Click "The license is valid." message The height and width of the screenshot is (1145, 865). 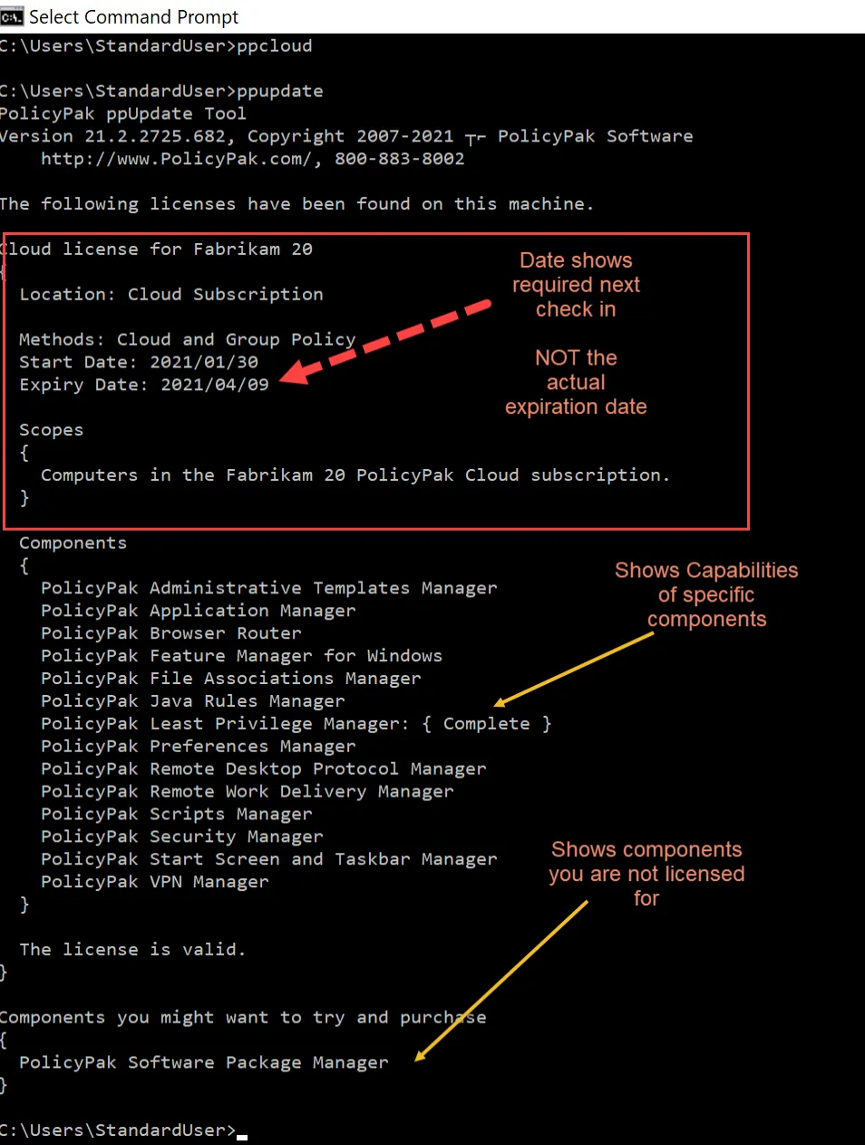coord(132,949)
